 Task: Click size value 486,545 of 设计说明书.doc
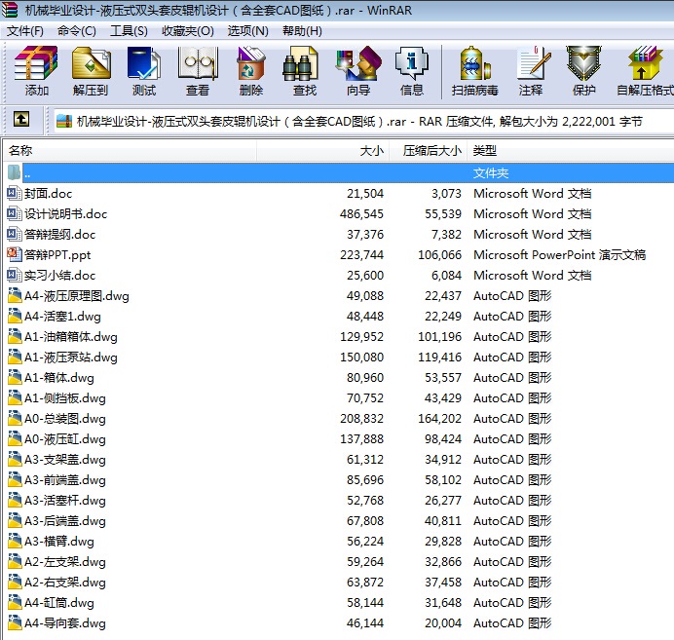(x=361, y=213)
